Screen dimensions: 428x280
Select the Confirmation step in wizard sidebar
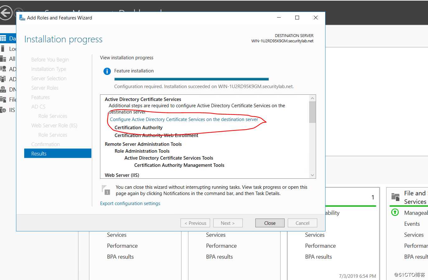pos(46,144)
